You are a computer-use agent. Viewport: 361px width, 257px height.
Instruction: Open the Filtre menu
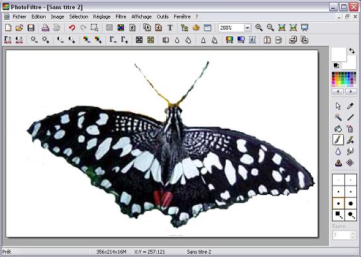pos(121,17)
